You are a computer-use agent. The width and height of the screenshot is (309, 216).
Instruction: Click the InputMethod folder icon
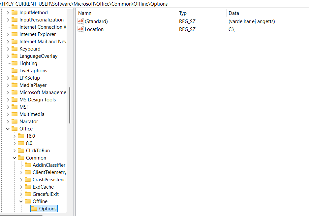(15, 13)
